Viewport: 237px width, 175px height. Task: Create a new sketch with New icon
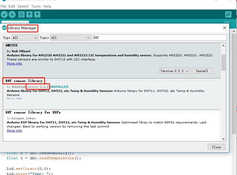pyautogui.click(x=21, y=15)
